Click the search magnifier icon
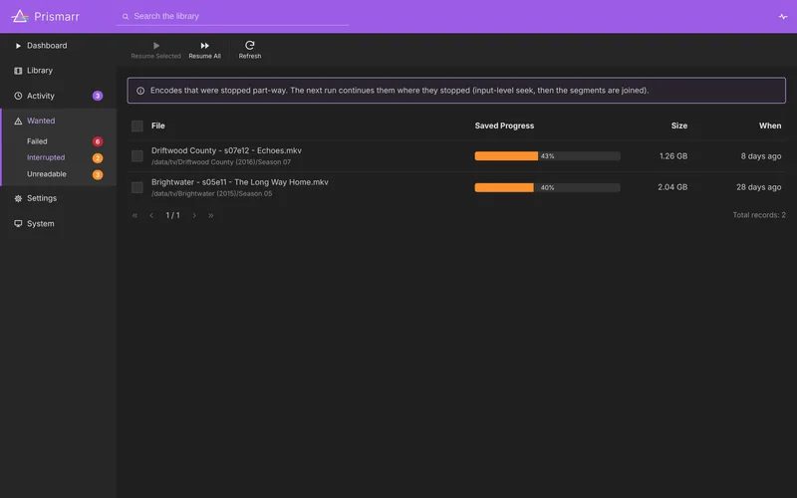 pos(126,16)
